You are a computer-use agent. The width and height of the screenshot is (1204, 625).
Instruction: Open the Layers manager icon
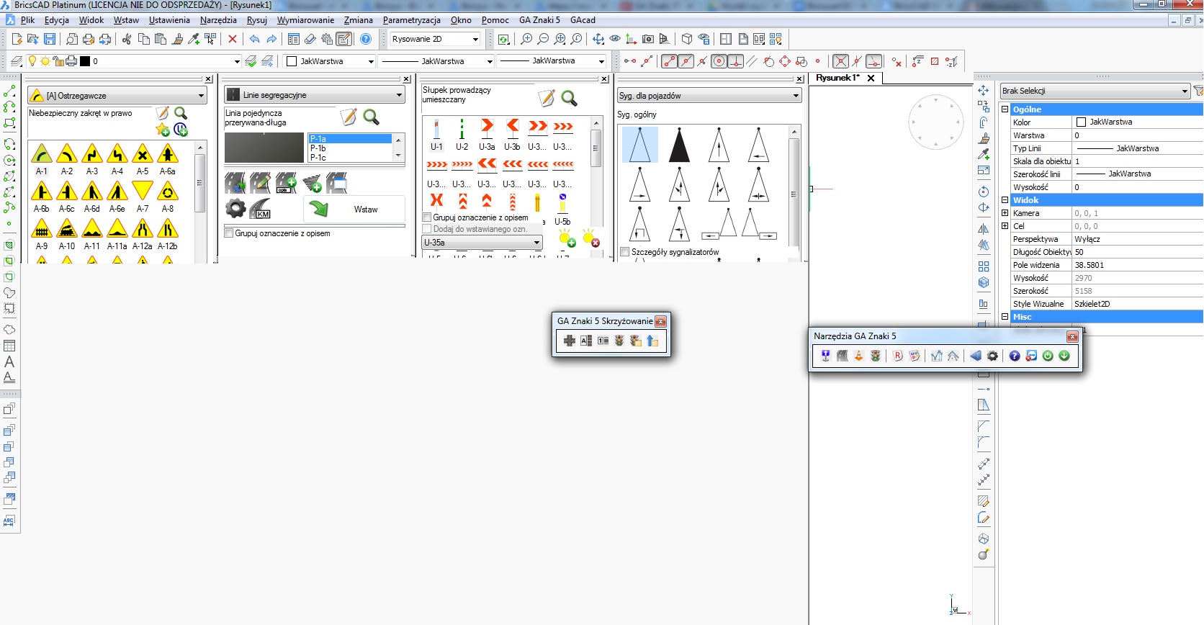(x=17, y=61)
